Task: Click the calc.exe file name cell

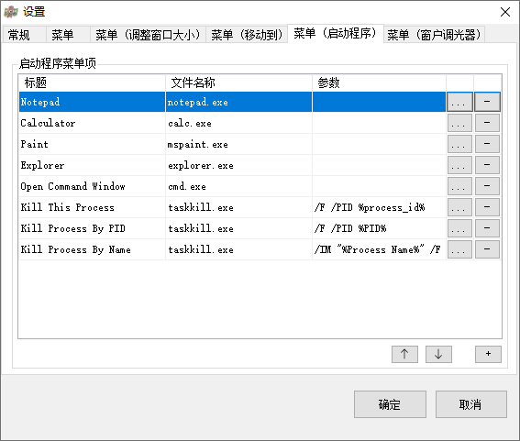Action: (x=238, y=123)
